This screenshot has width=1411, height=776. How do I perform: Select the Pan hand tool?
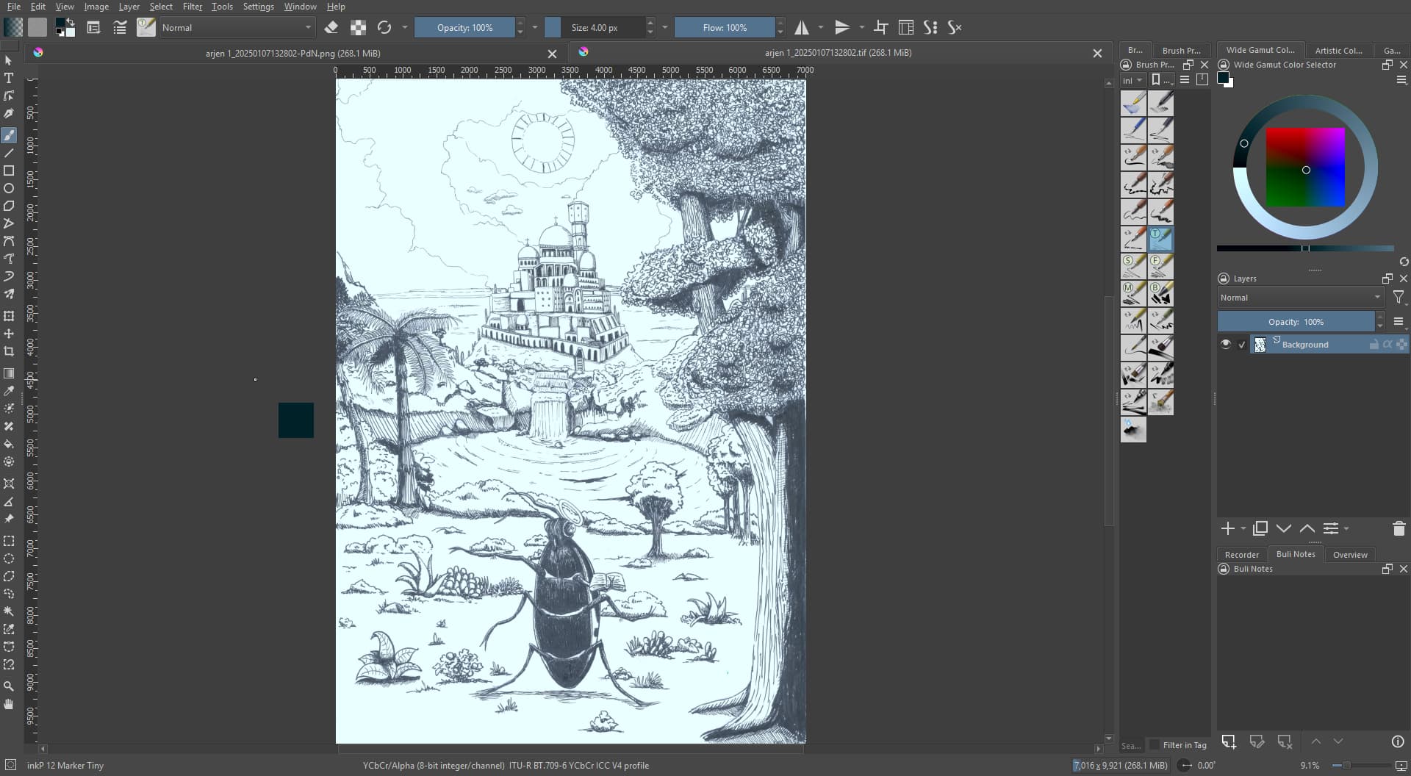(x=9, y=704)
